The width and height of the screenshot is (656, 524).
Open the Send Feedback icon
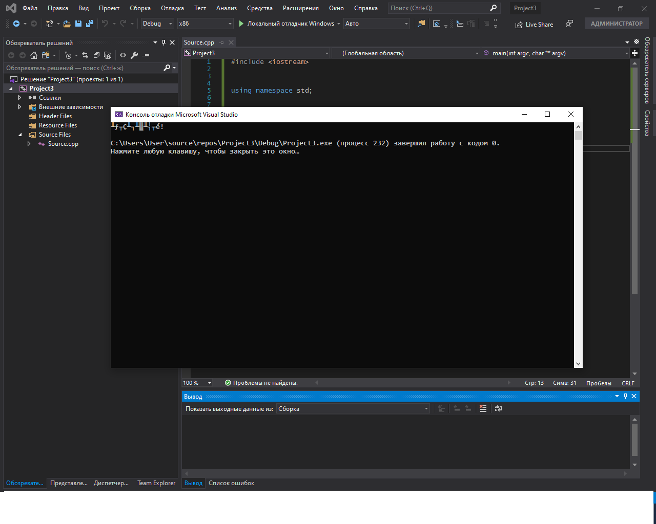click(569, 24)
